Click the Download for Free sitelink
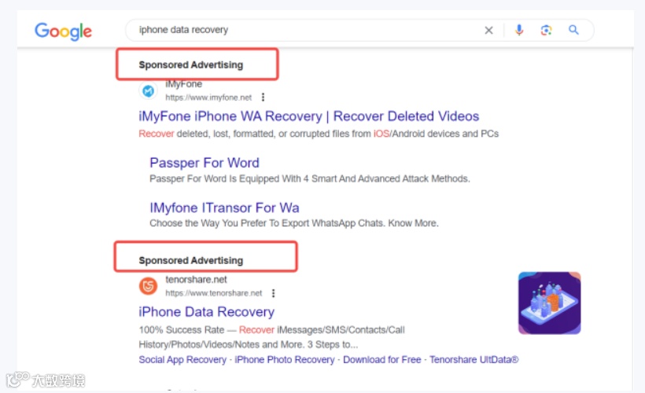 pyautogui.click(x=382, y=360)
